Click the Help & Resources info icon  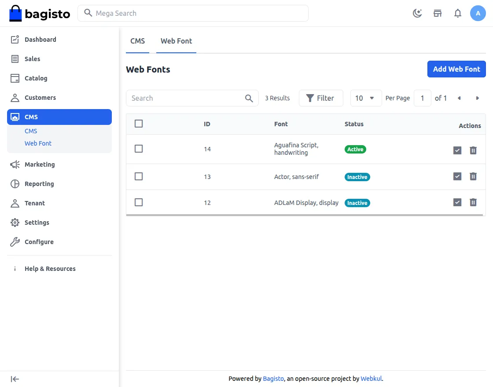[15, 269]
